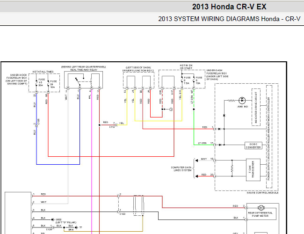This screenshot has height=234, width=304.
Task: Click the 'RED' label left of connector C112
Action: tap(106, 122)
